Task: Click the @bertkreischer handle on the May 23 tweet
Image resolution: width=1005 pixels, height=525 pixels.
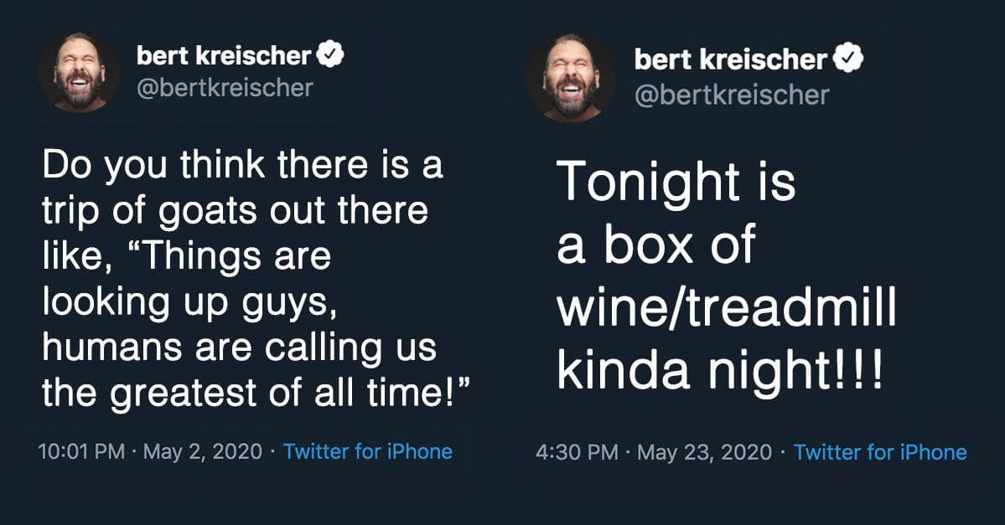Action: point(732,95)
